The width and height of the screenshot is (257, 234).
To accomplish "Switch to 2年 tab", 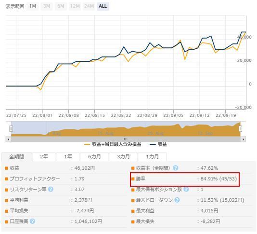I will click(44, 157).
